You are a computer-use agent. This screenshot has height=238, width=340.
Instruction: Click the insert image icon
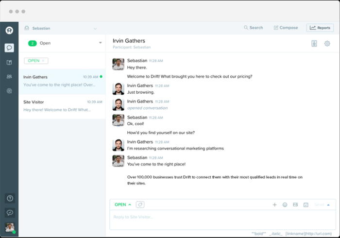[295, 205]
